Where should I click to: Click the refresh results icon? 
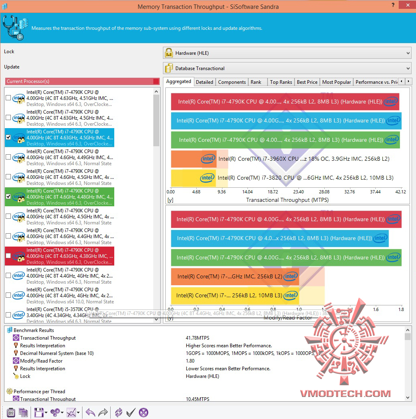(118, 413)
